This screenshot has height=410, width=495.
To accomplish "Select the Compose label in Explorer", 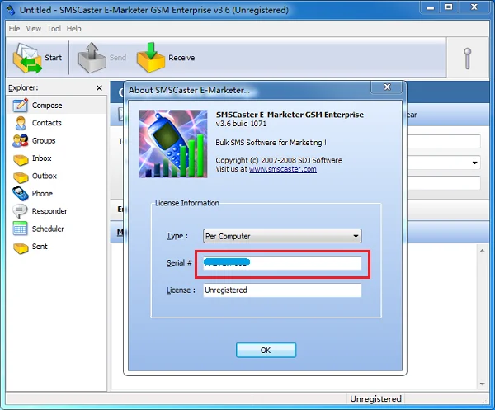I will click(x=47, y=106).
